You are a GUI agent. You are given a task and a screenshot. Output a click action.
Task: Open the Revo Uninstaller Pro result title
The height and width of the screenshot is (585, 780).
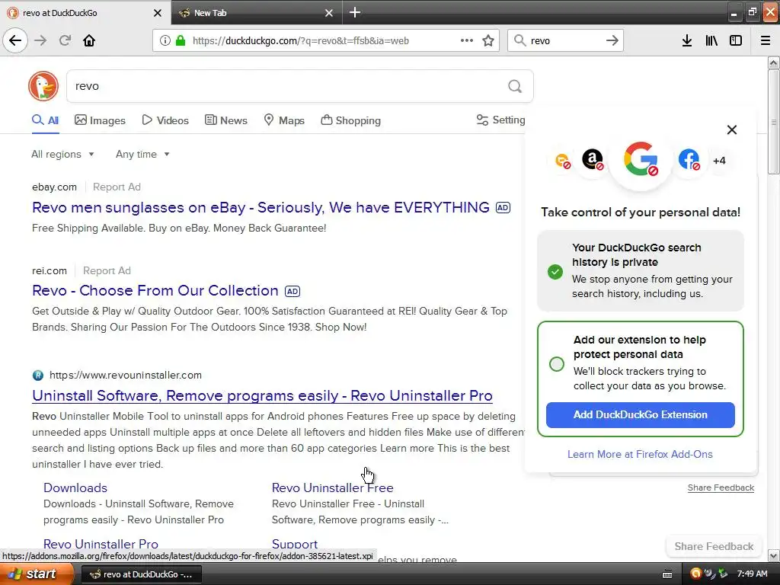point(262,395)
